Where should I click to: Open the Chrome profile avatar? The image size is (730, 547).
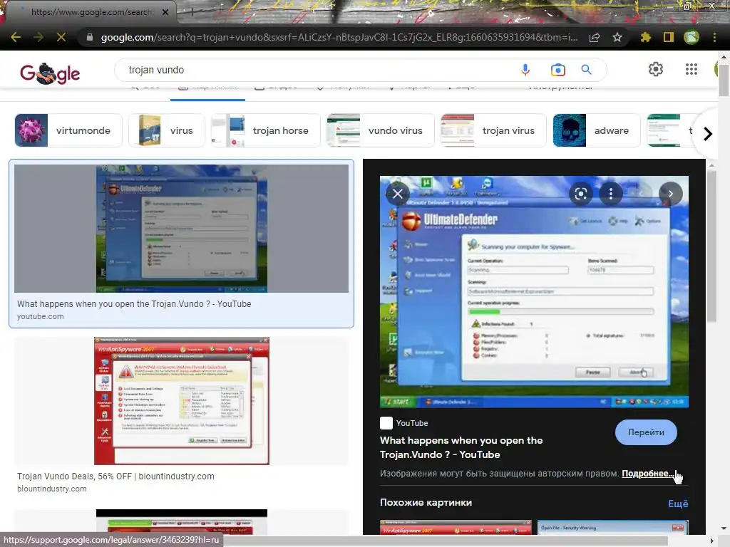[x=692, y=37]
